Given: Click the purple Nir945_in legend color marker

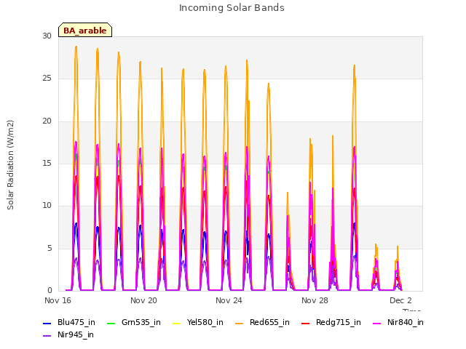Looking at the screenshot, I should (47, 336).
